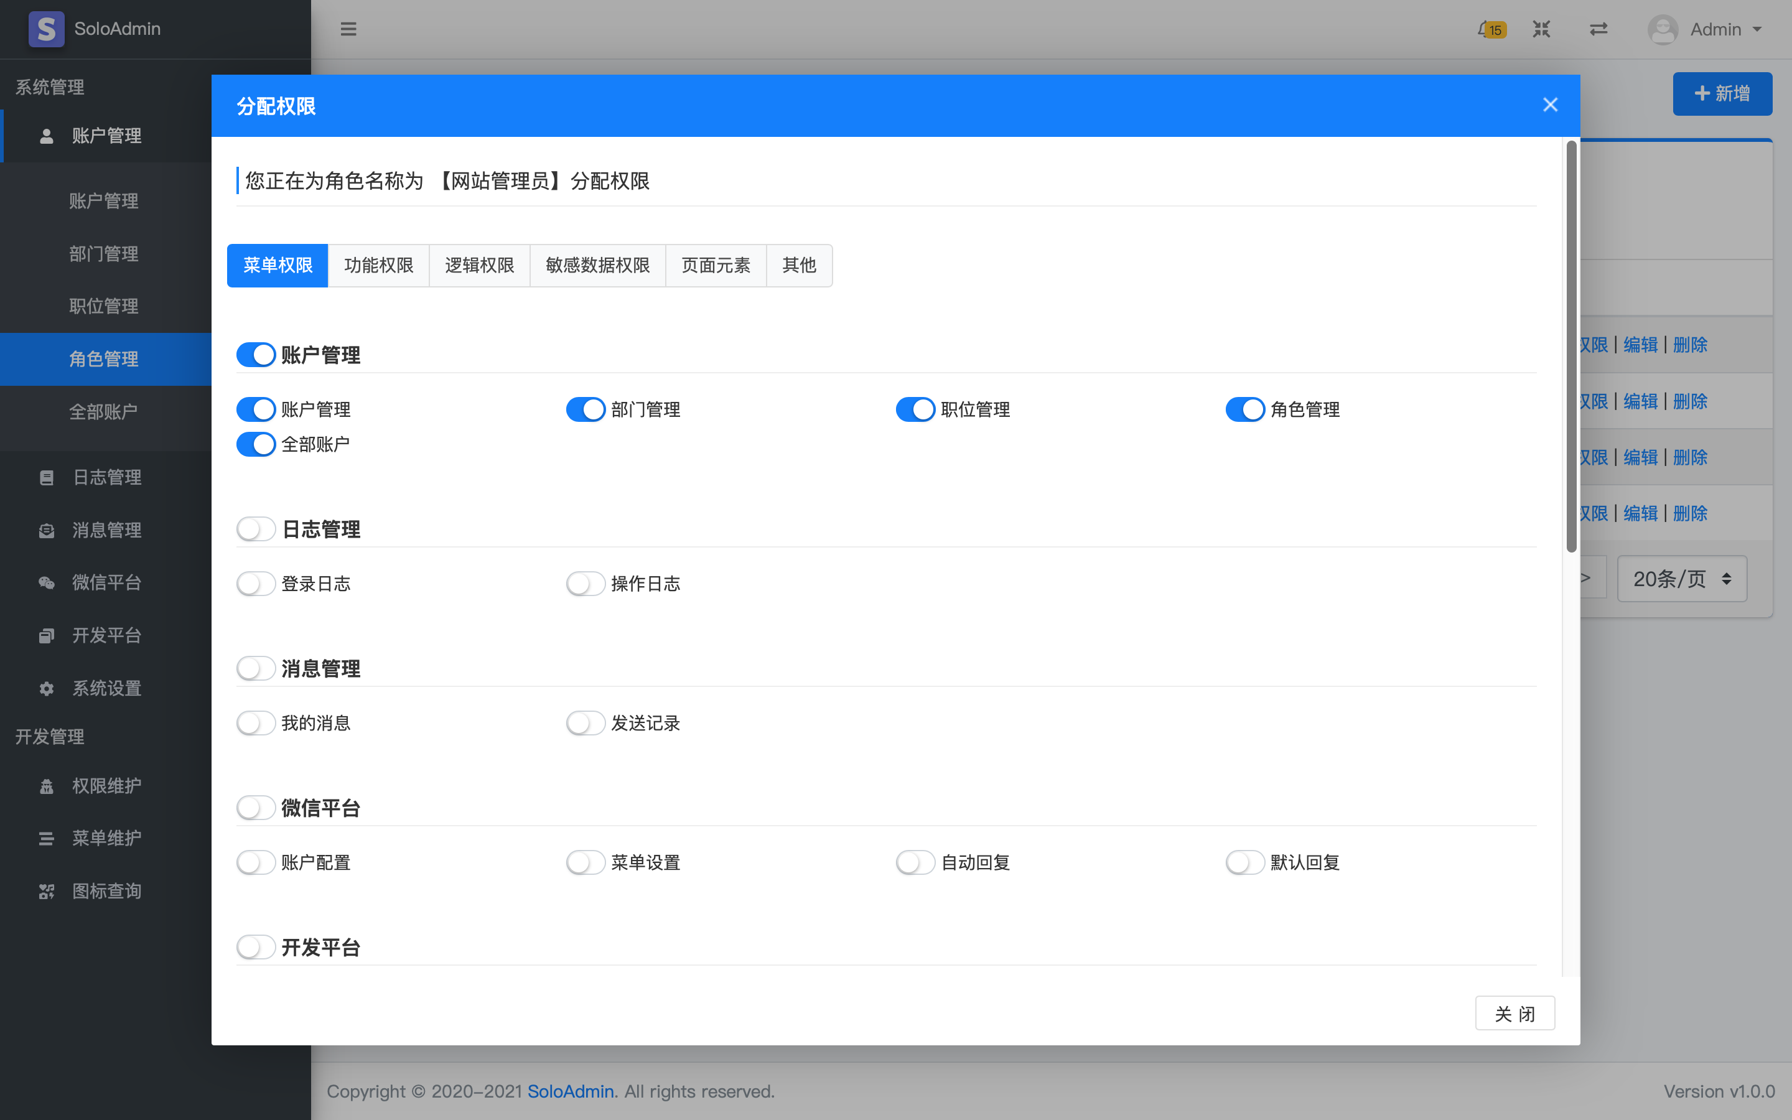Viewport: 1792px width, 1120px height.
Task: Close the 分配权限 dialog with X
Action: click(x=1550, y=105)
